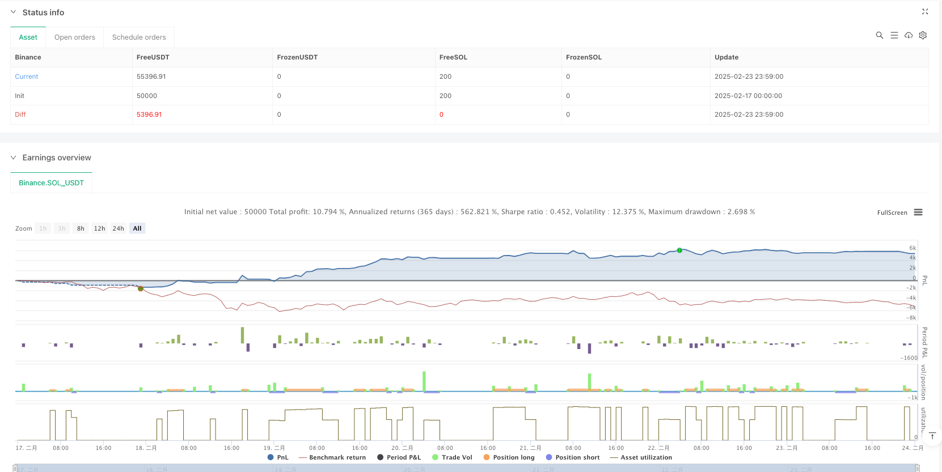Toggle Trade Vol legend visibility
Image resolution: width=942 pixels, height=472 pixels.
(x=452, y=457)
